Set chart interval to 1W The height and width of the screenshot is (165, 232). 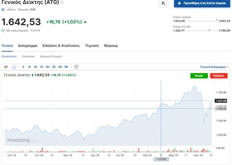point(60,67)
